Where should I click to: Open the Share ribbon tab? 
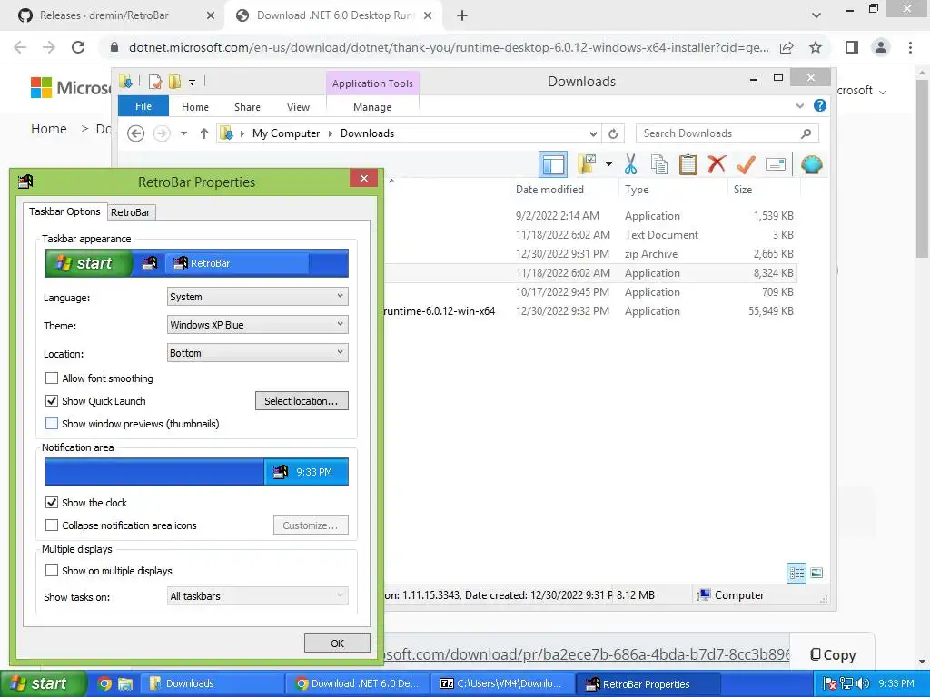coord(247,107)
